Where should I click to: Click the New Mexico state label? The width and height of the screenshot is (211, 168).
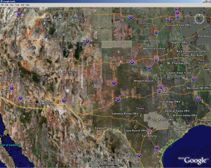tap(70, 72)
